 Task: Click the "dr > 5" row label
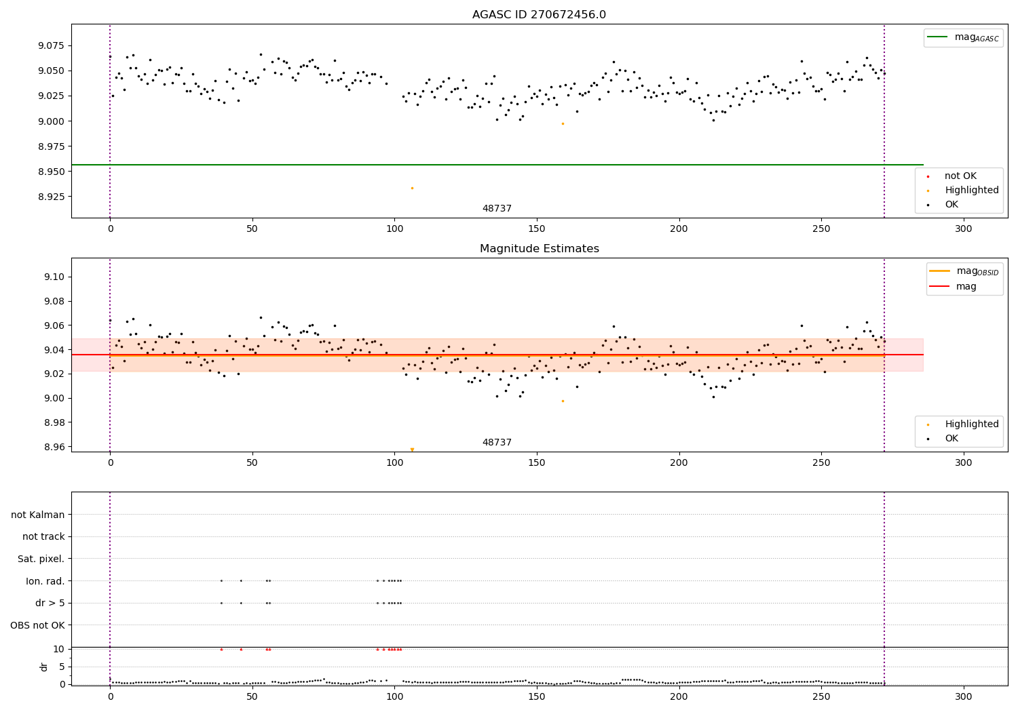click(50, 604)
